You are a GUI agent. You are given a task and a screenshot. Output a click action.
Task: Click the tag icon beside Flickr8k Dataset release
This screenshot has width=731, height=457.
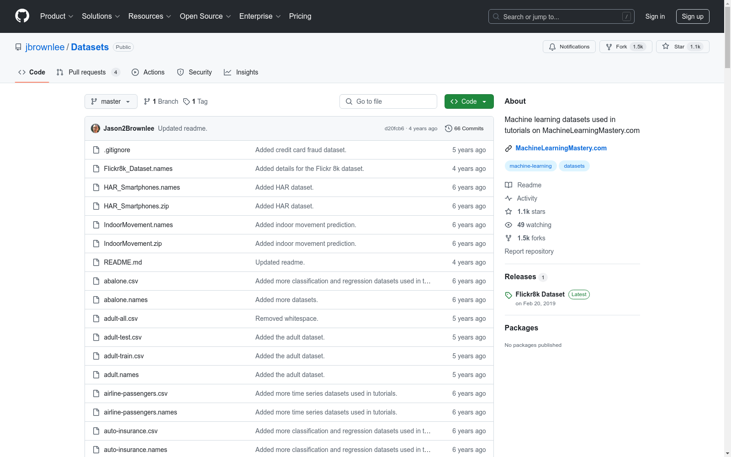click(x=509, y=295)
